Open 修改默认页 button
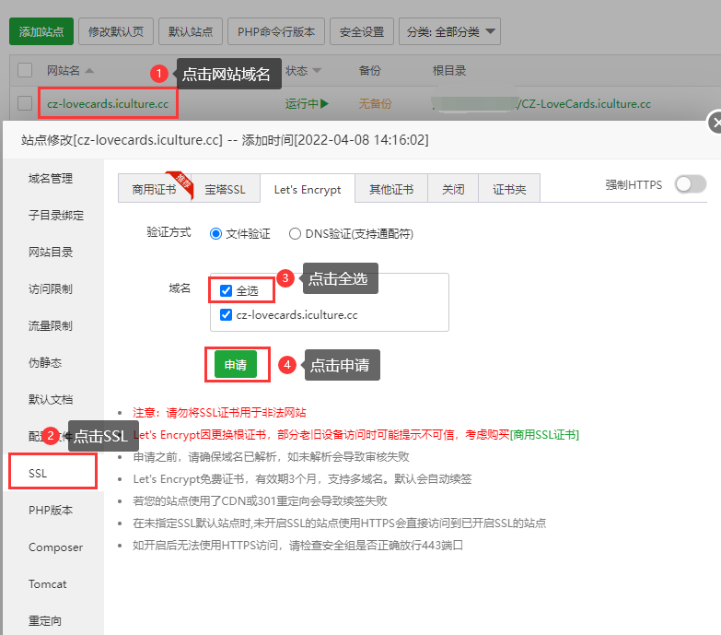 point(116,31)
